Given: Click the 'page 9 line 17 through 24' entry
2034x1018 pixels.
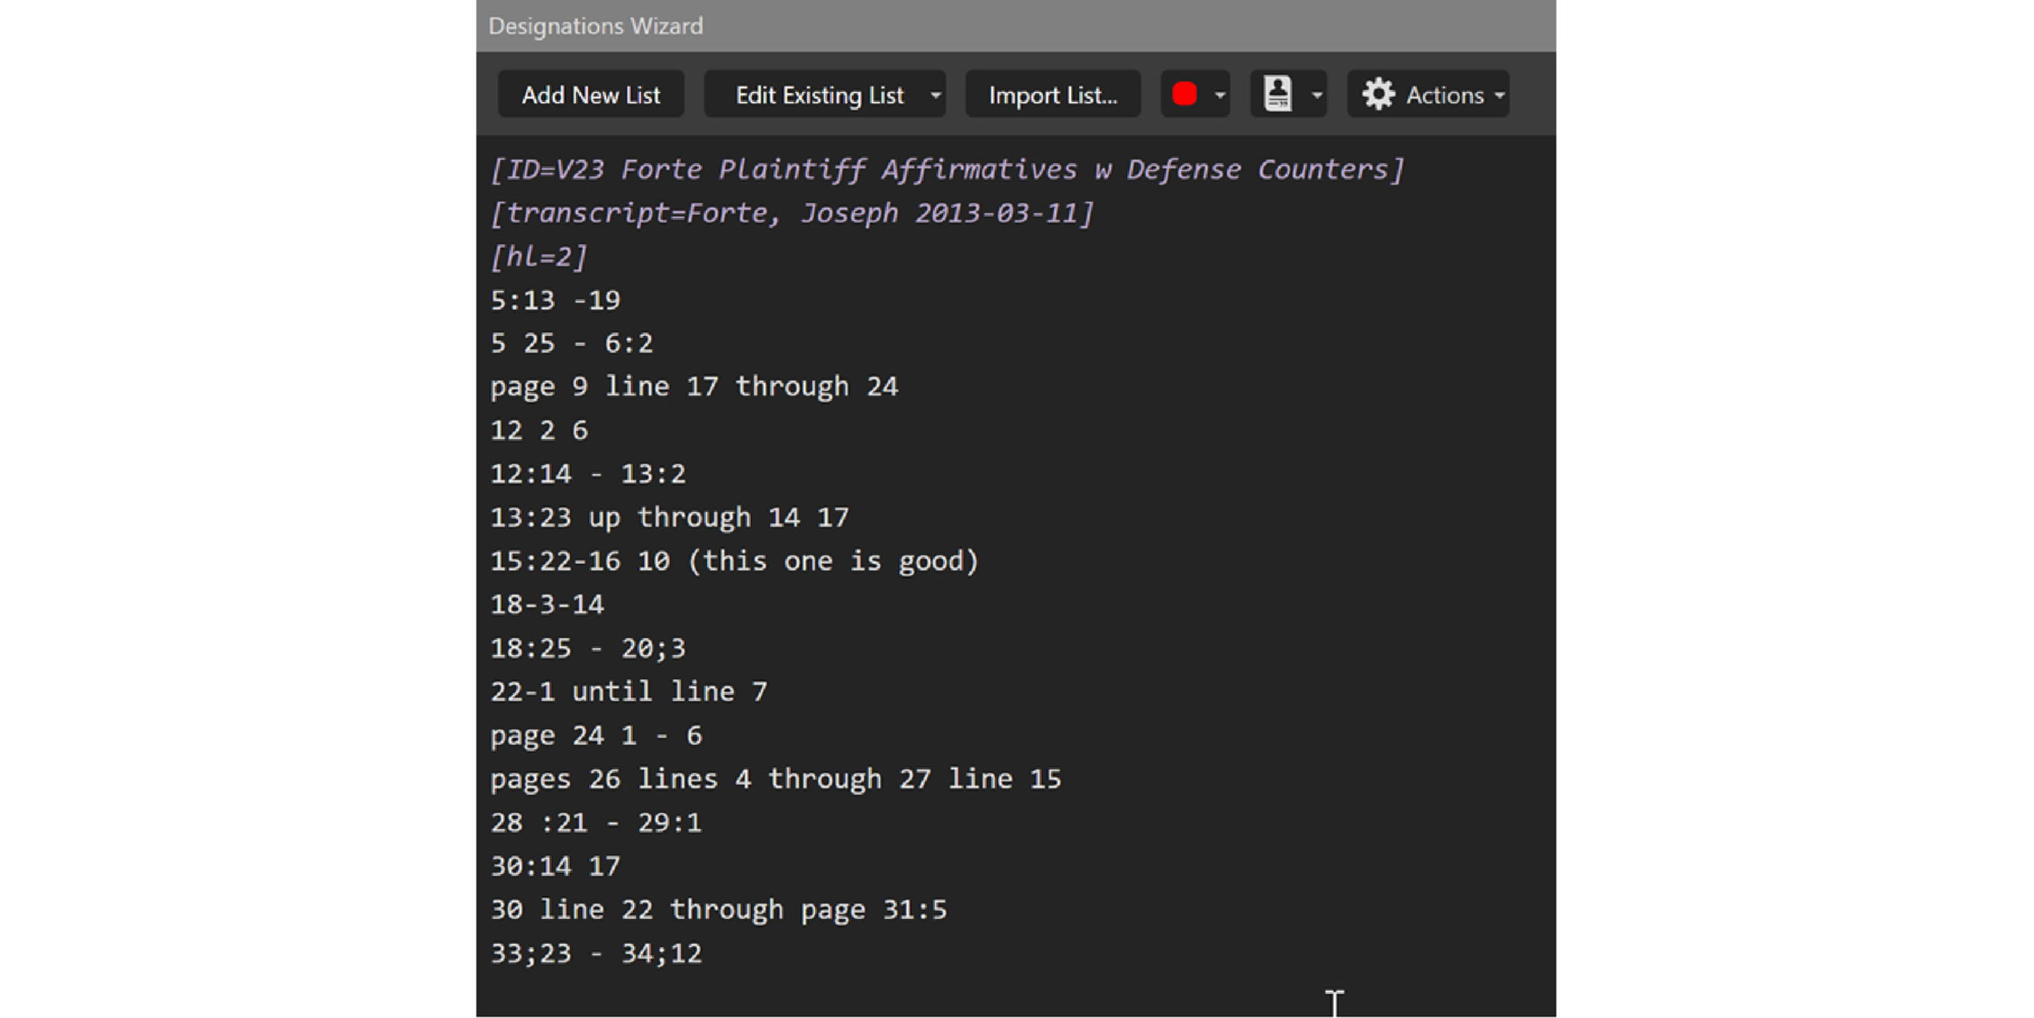Looking at the screenshot, I should tap(693, 387).
